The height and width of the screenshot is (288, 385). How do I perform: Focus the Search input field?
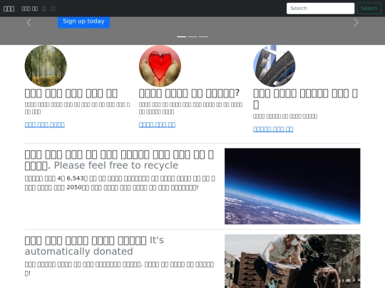[320, 9]
